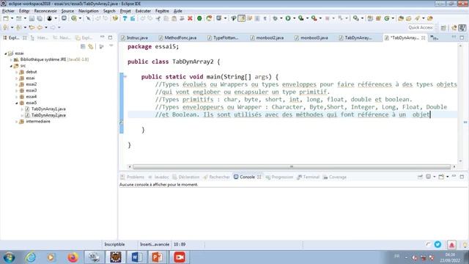
Task: Click the Save toolbar icon
Action: [x=32, y=18]
